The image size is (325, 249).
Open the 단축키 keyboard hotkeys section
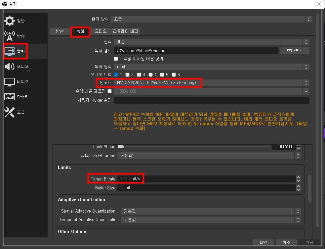pyautogui.click(x=10, y=97)
